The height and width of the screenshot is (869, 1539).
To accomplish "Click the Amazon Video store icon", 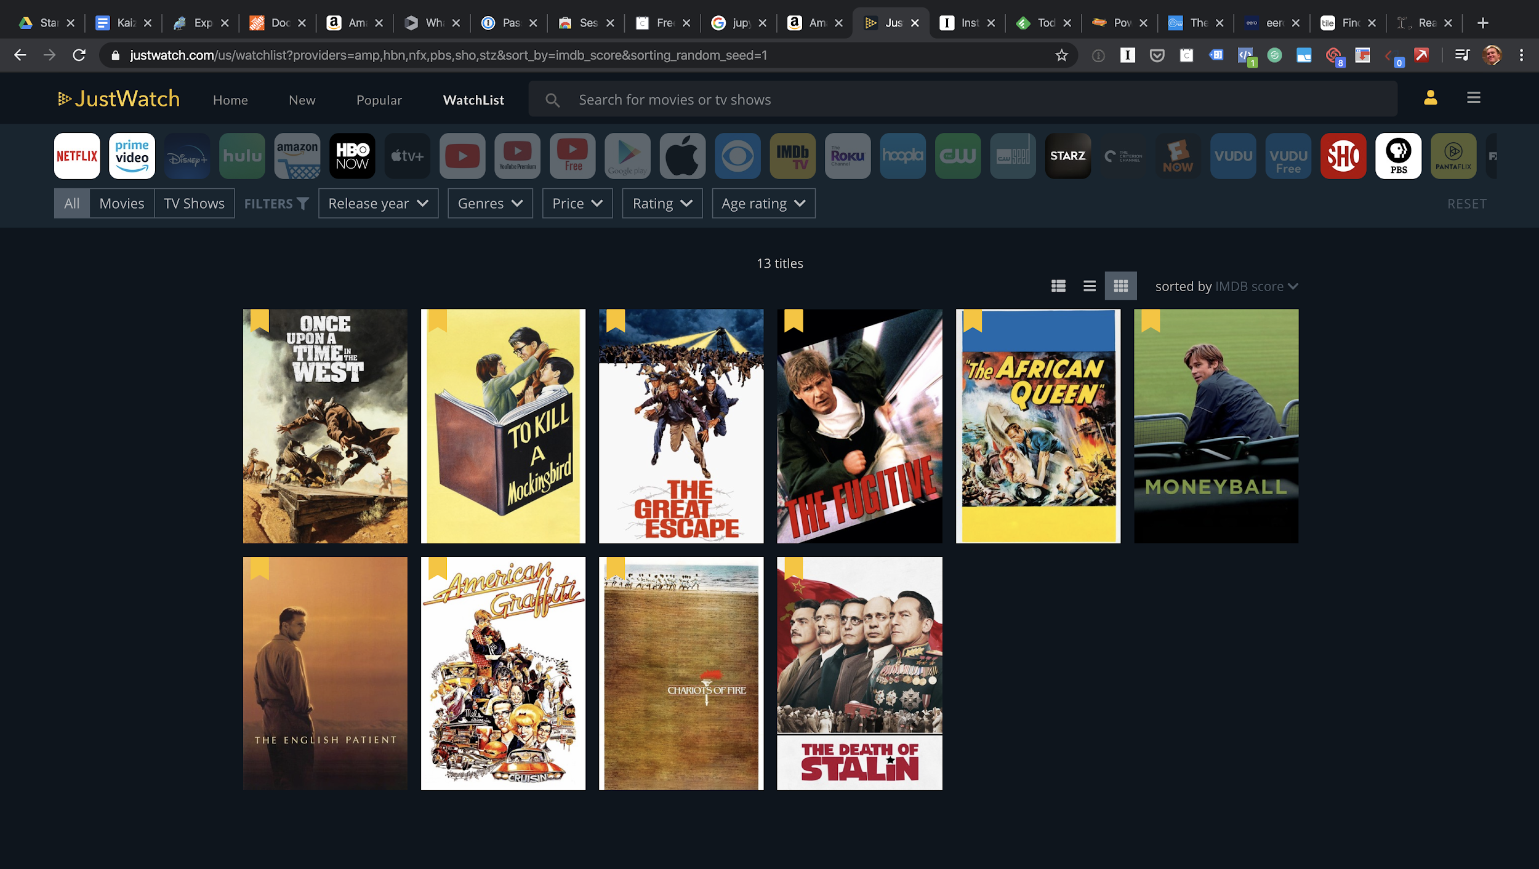I will click(x=297, y=156).
